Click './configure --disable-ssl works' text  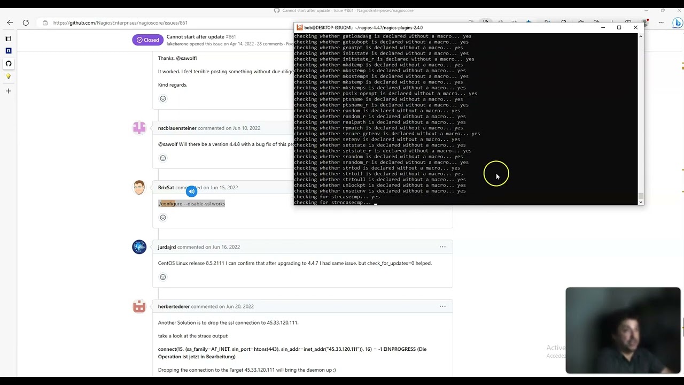point(191,204)
